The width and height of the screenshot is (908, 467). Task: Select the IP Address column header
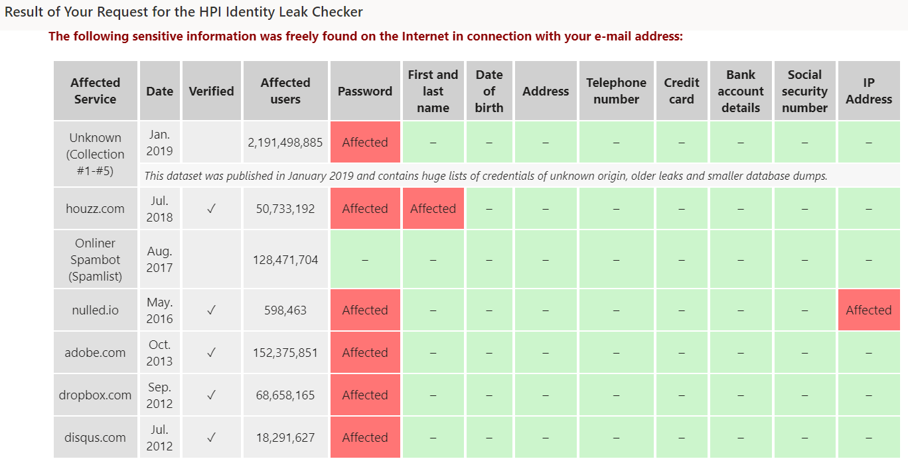click(x=868, y=91)
